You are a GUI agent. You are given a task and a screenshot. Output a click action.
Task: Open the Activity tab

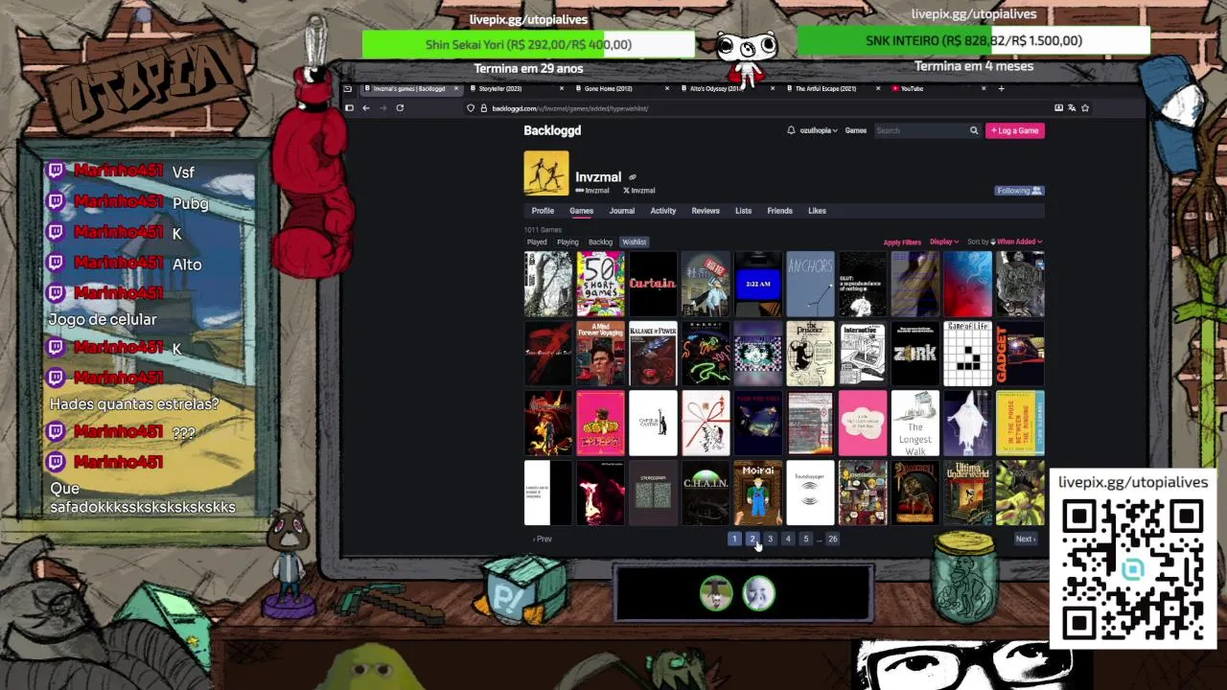[663, 211]
